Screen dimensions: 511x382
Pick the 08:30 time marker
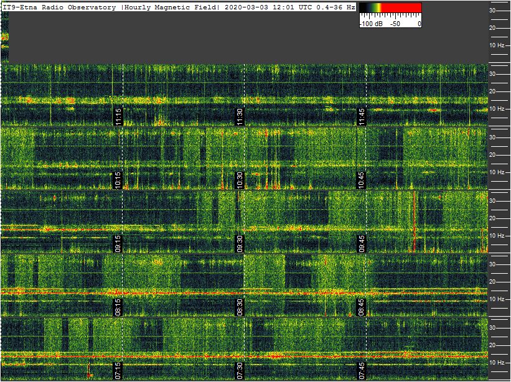240,307
